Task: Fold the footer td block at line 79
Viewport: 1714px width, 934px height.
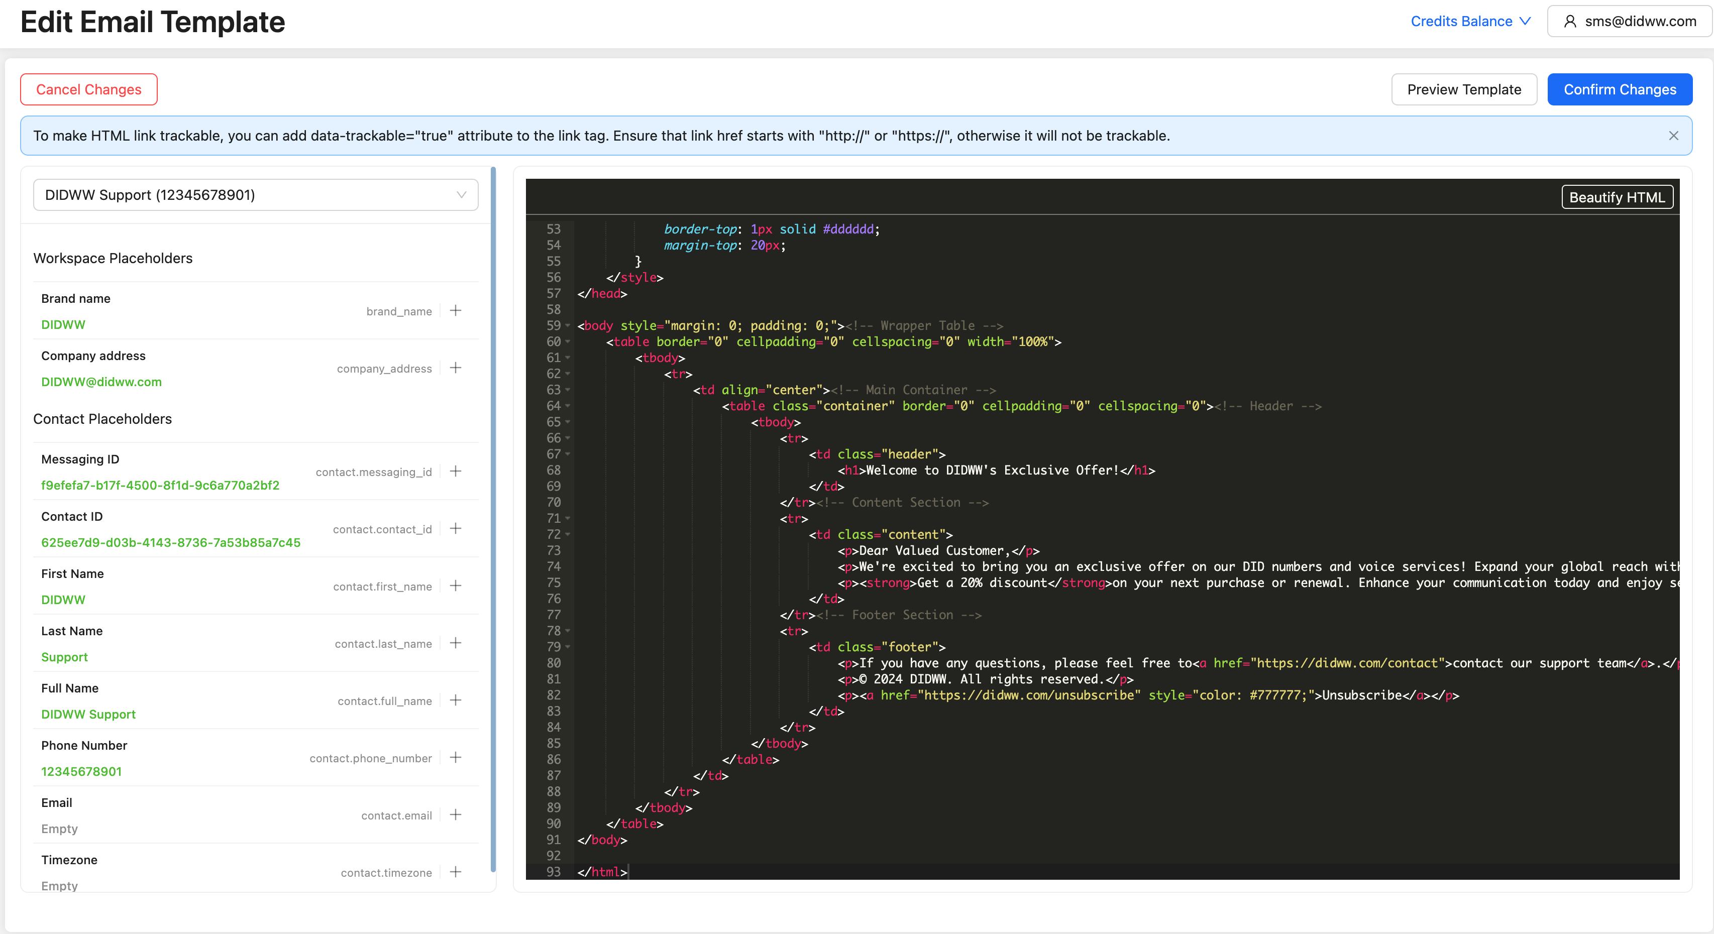Action: (568, 647)
